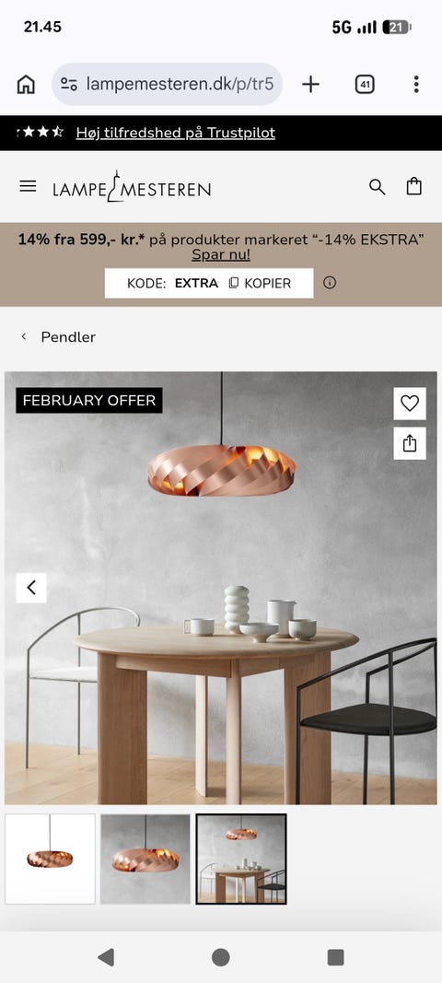This screenshot has height=983, width=442.
Task: Go to the Lampemesteren logo homepage
Action: click(132, 187)
